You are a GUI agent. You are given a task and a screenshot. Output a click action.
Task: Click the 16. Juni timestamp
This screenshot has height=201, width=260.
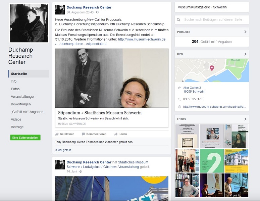pyautogui.click(x=72, y=171)
